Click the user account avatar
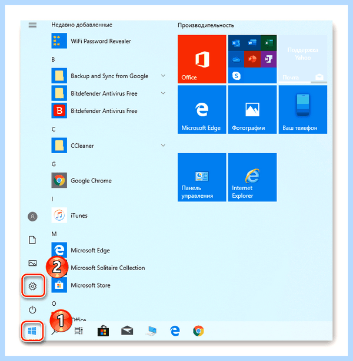 (x=32, y=217)
